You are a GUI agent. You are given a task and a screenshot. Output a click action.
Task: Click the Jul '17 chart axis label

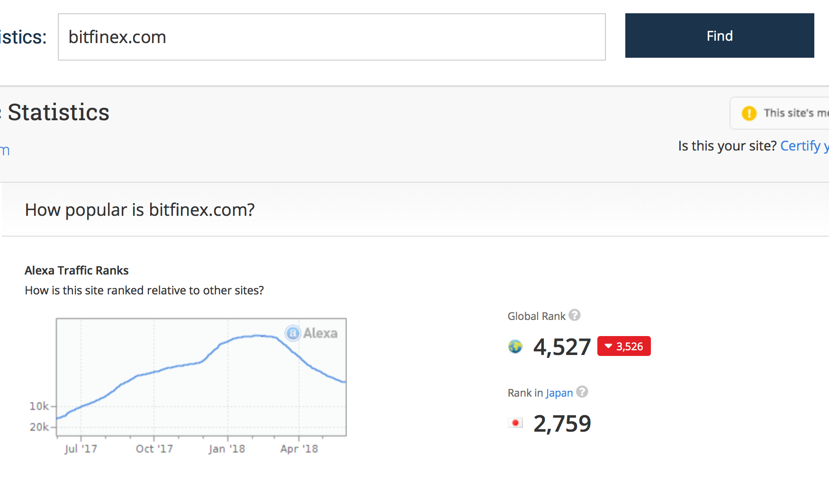(81, 449)
